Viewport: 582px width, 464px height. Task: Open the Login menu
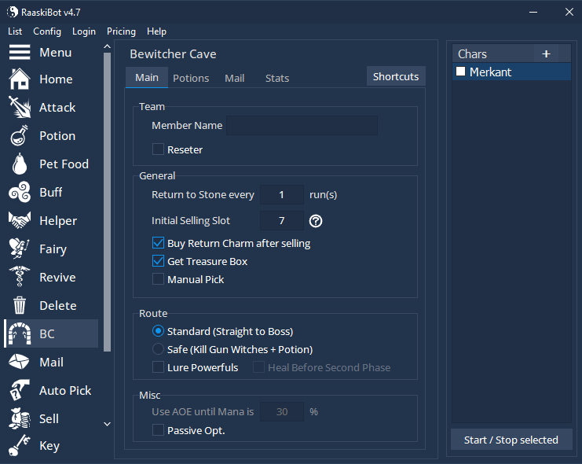[84, 31]
